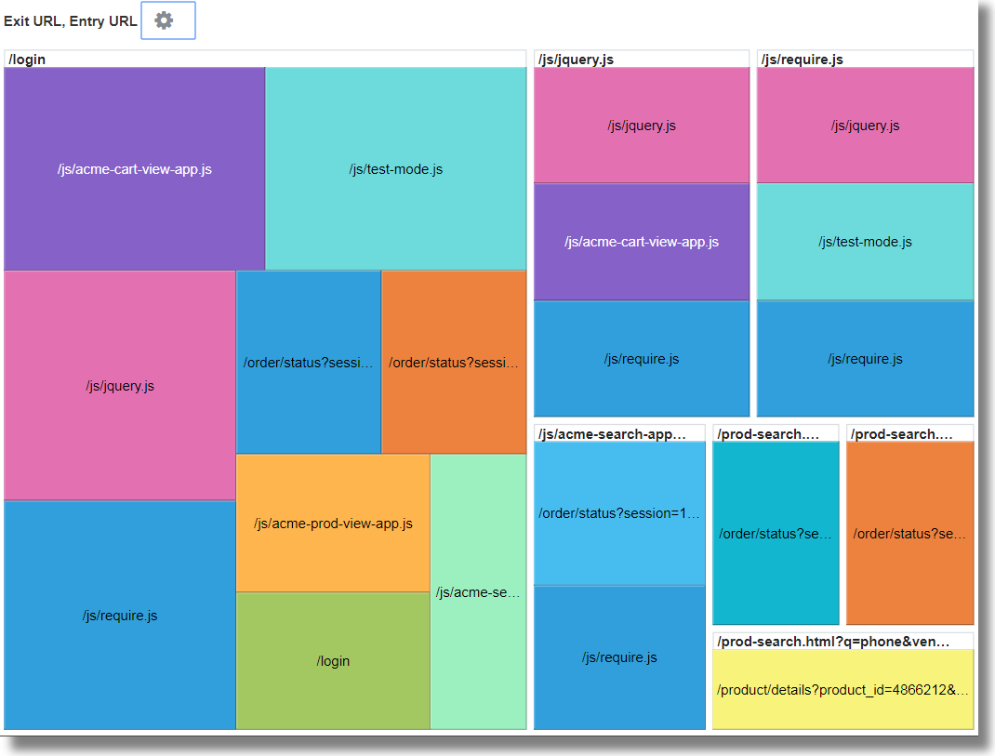The height and width of the screenshot is (756, 995).
Task: Click purple /js/acme-cart-view-app.js tile in /login group
Action: click(x=135, y=169)
